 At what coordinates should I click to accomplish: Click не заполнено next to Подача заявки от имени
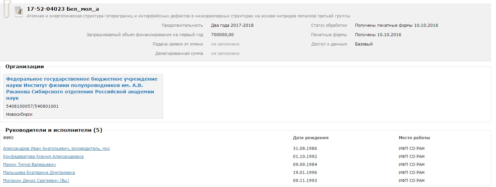click(225, 44)
